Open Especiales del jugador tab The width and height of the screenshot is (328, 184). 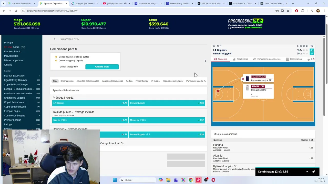point(173,81)
